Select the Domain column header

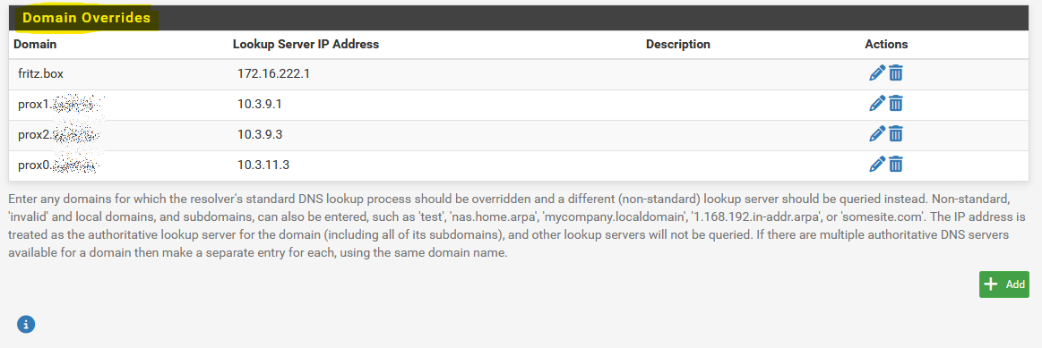point(35,45)
